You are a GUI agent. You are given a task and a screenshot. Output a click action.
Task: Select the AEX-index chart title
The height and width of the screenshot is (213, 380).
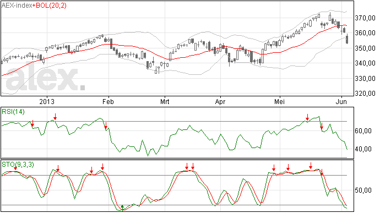click(x=17, y=6)
